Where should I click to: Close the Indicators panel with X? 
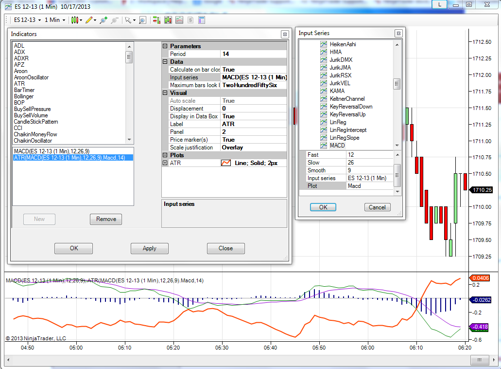point(285,34)
